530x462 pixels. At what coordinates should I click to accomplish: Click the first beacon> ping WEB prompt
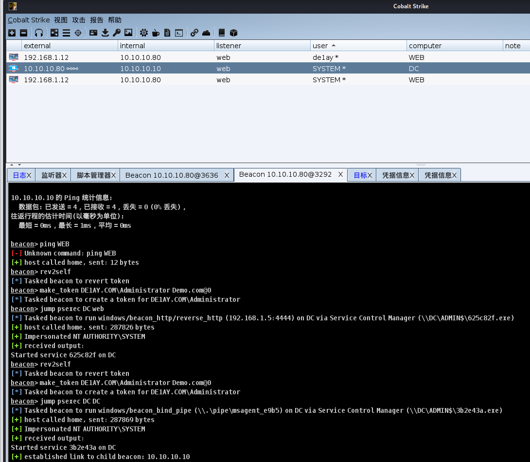tap(40, 244)
